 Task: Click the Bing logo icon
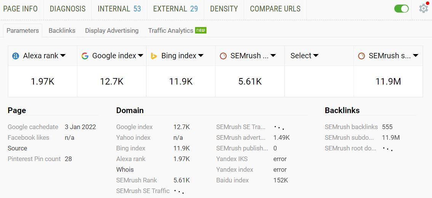coord(154,56)
